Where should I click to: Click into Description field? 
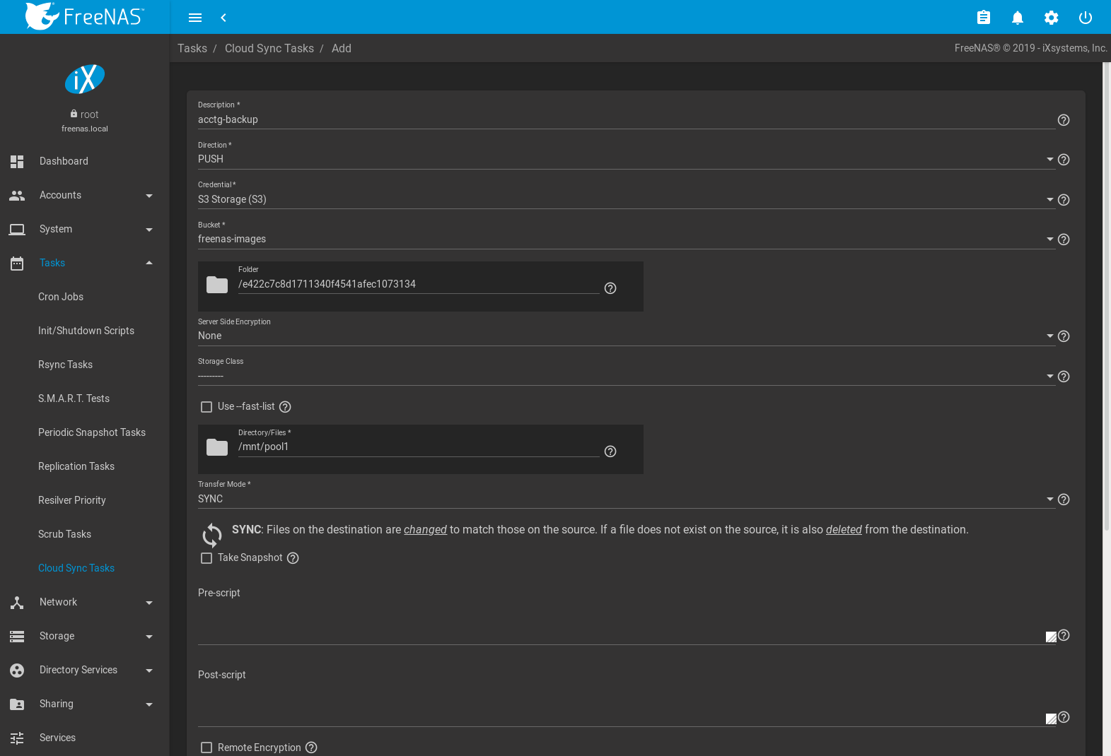pos(627,120)
